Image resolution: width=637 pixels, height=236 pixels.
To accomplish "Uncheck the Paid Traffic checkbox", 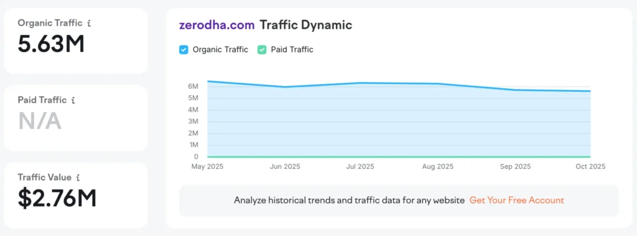I will (x=262, y=50).
